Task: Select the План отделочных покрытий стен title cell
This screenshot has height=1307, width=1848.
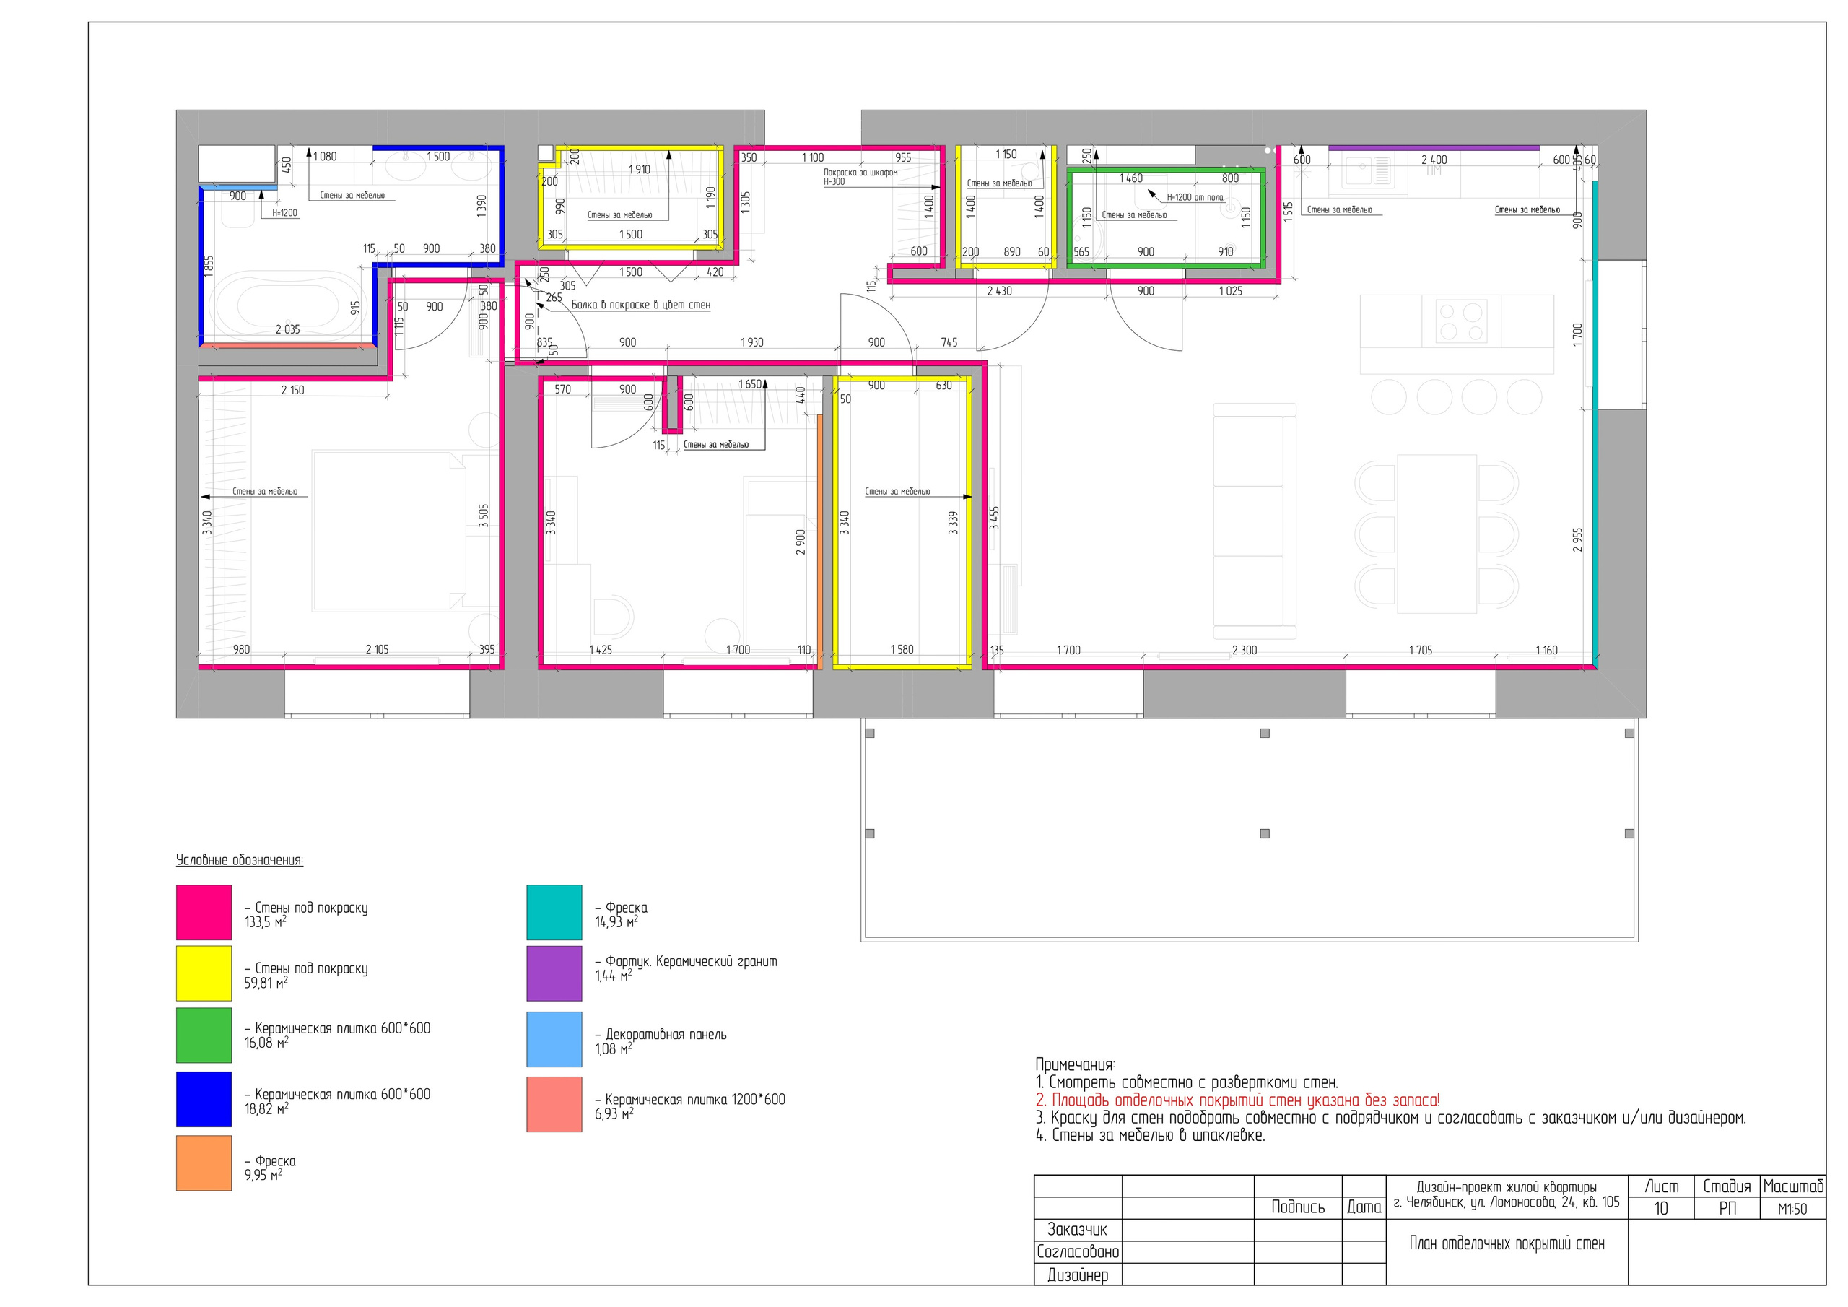Action: 1506,1243
